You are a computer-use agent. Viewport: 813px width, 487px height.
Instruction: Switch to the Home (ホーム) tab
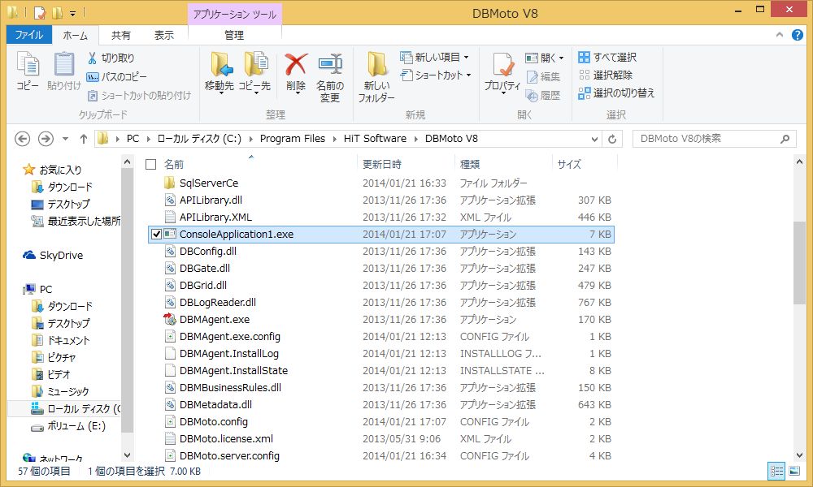(x=75, y=35)
